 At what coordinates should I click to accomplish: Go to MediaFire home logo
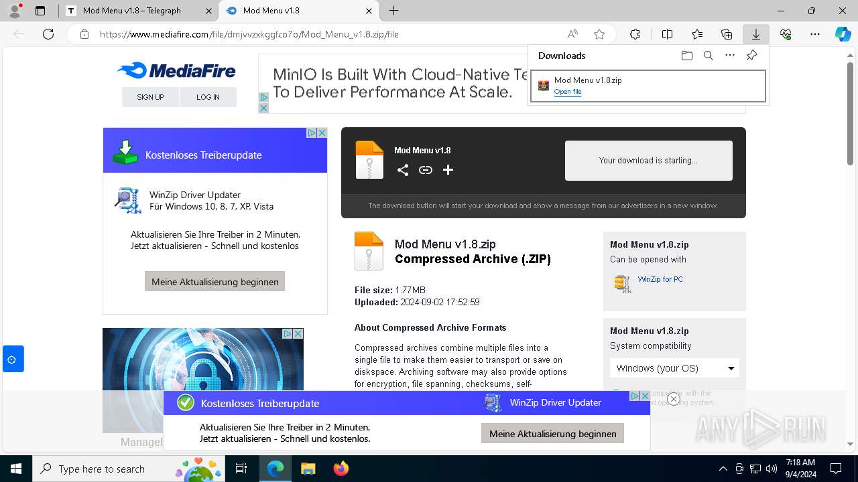coord(176,70)
